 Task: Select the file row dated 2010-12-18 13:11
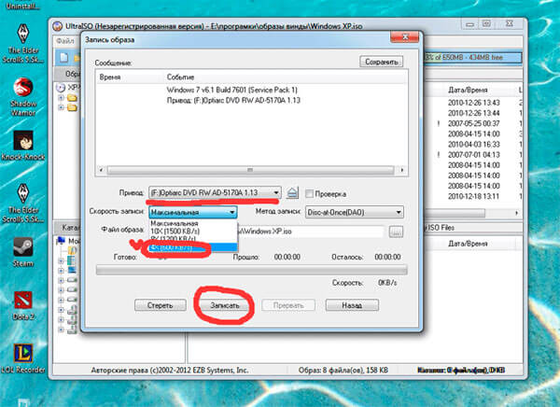pyautogui.click(x=473, y=196)
